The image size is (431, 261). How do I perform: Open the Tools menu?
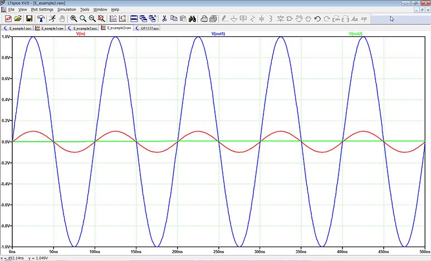[84, 9]
